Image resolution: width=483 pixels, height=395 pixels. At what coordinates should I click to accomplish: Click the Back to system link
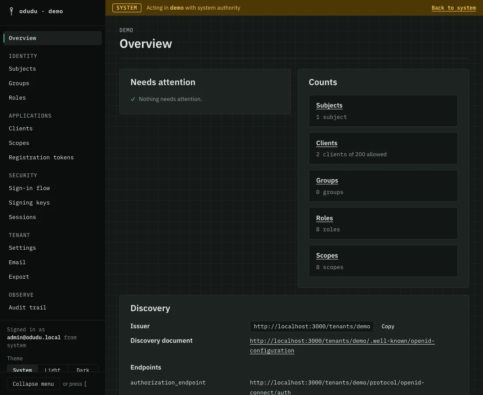454,8
